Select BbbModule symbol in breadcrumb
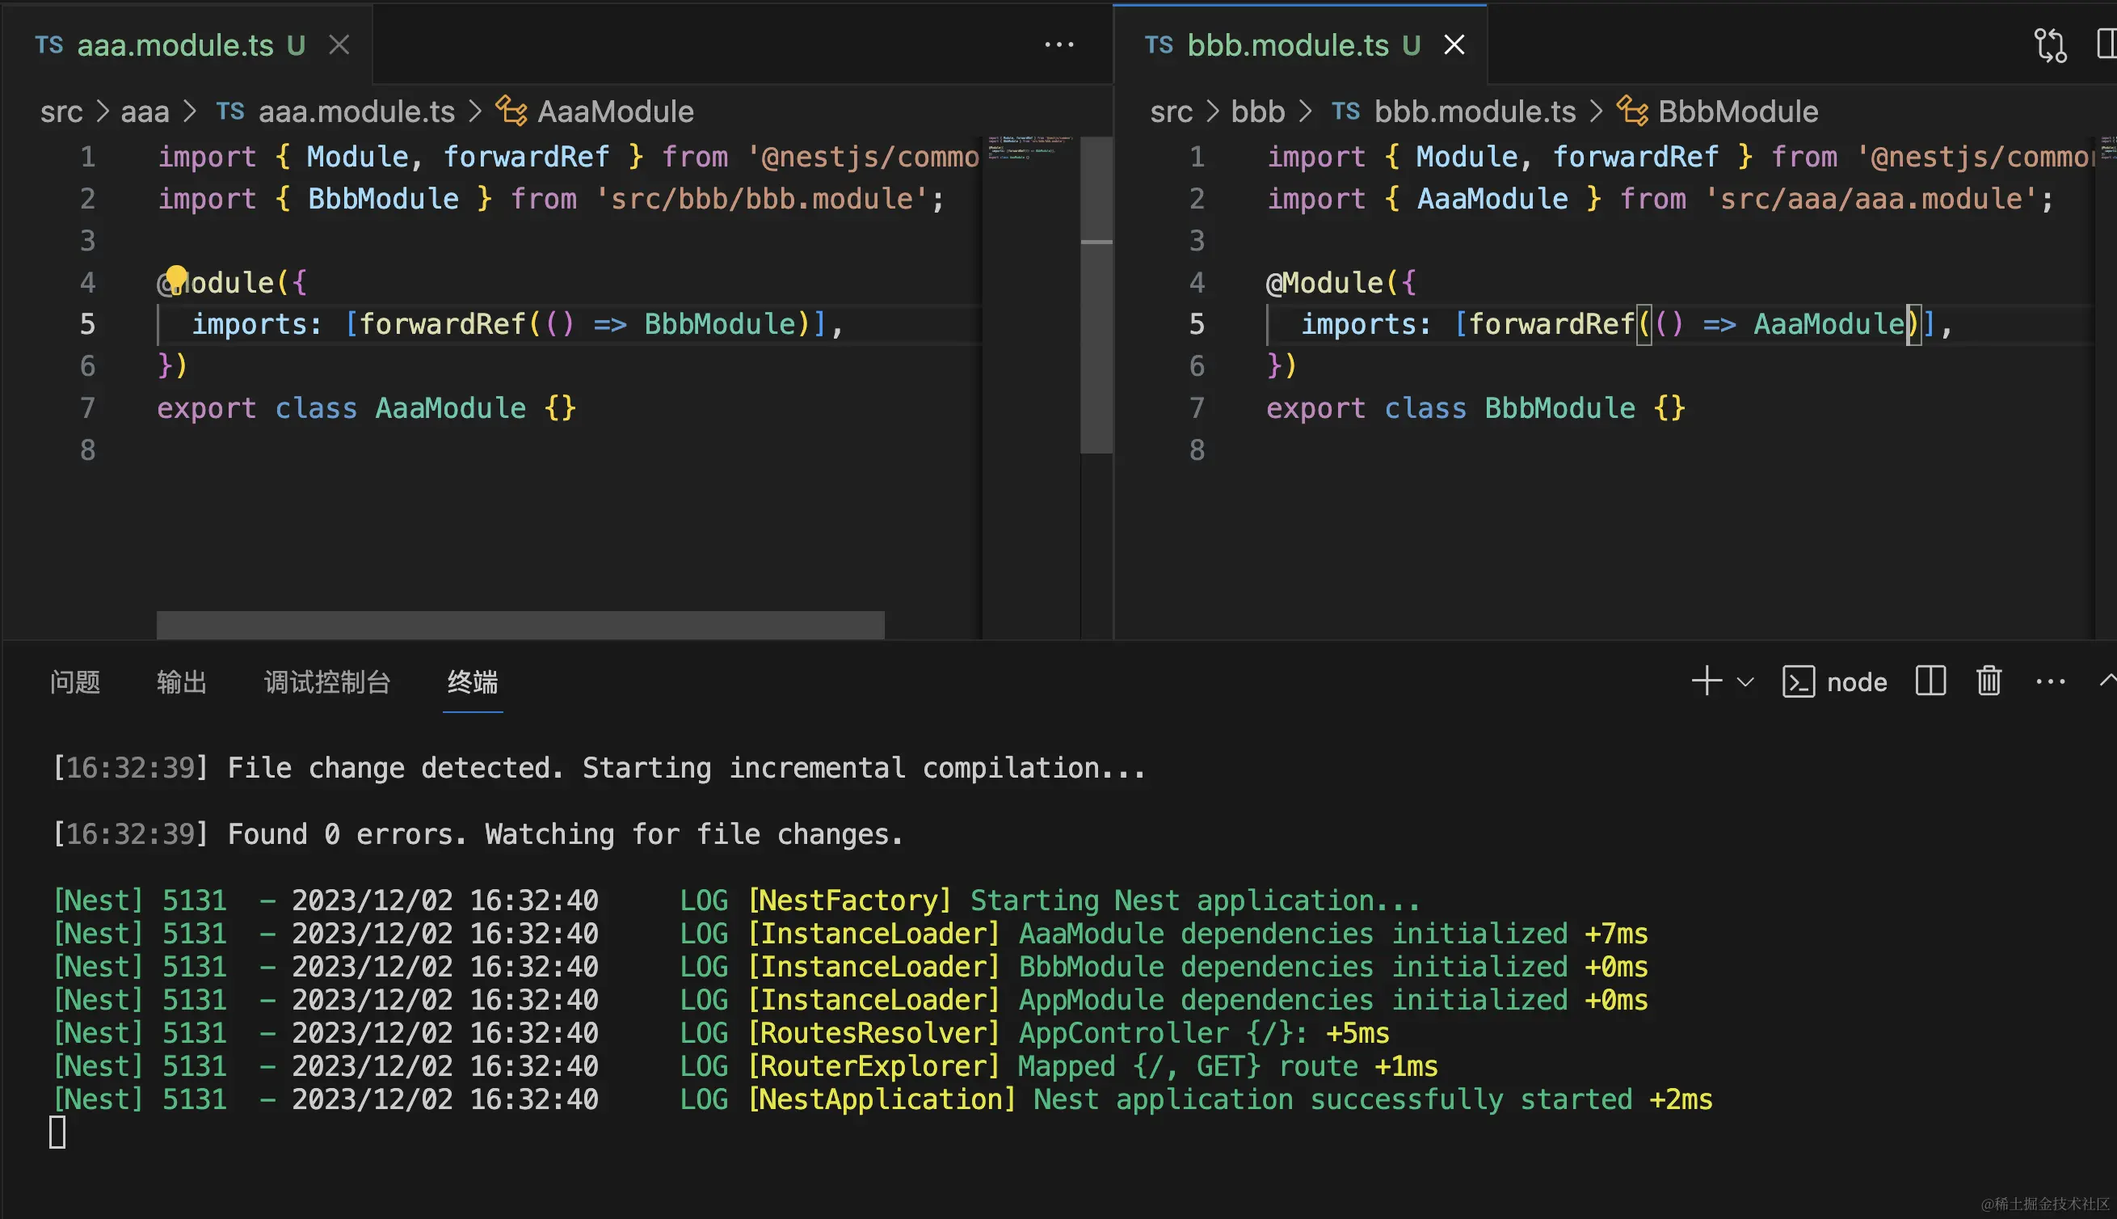This screenshot has height=1219, width=2117. (1738, 112)
